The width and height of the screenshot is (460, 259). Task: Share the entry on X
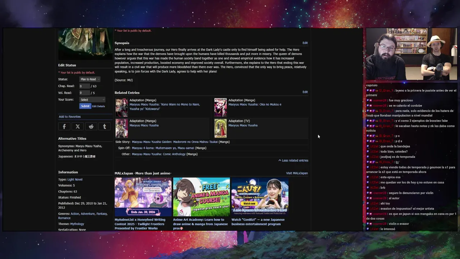78,127
